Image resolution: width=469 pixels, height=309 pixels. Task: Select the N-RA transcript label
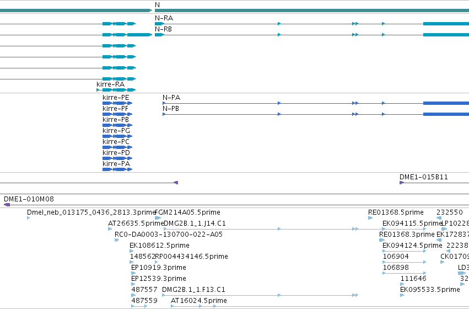(x=164, y=18)
